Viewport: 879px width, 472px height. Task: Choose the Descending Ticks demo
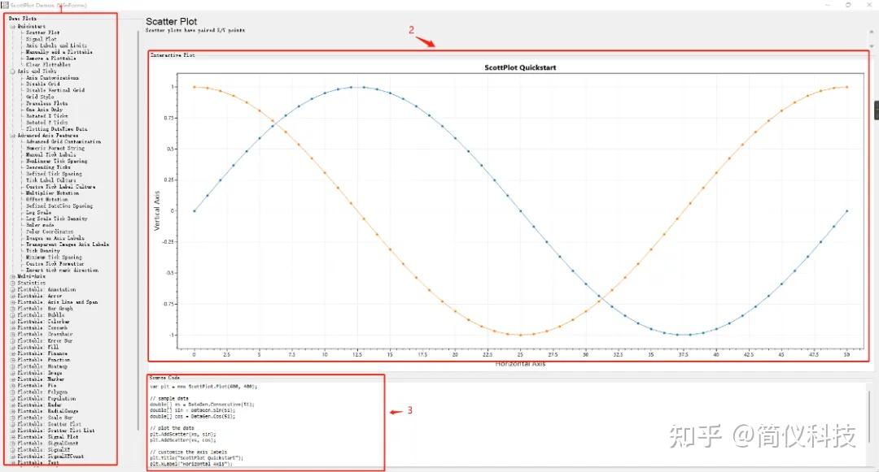click(x=48, y=167)
